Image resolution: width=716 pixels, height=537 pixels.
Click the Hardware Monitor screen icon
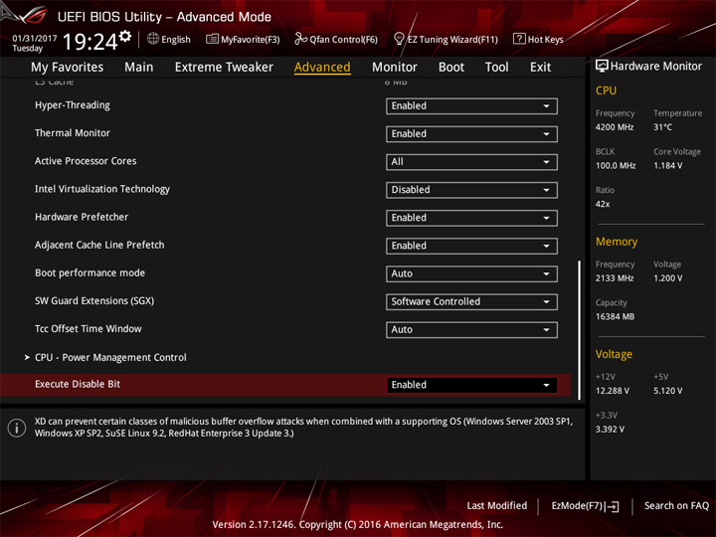[602, 66]
